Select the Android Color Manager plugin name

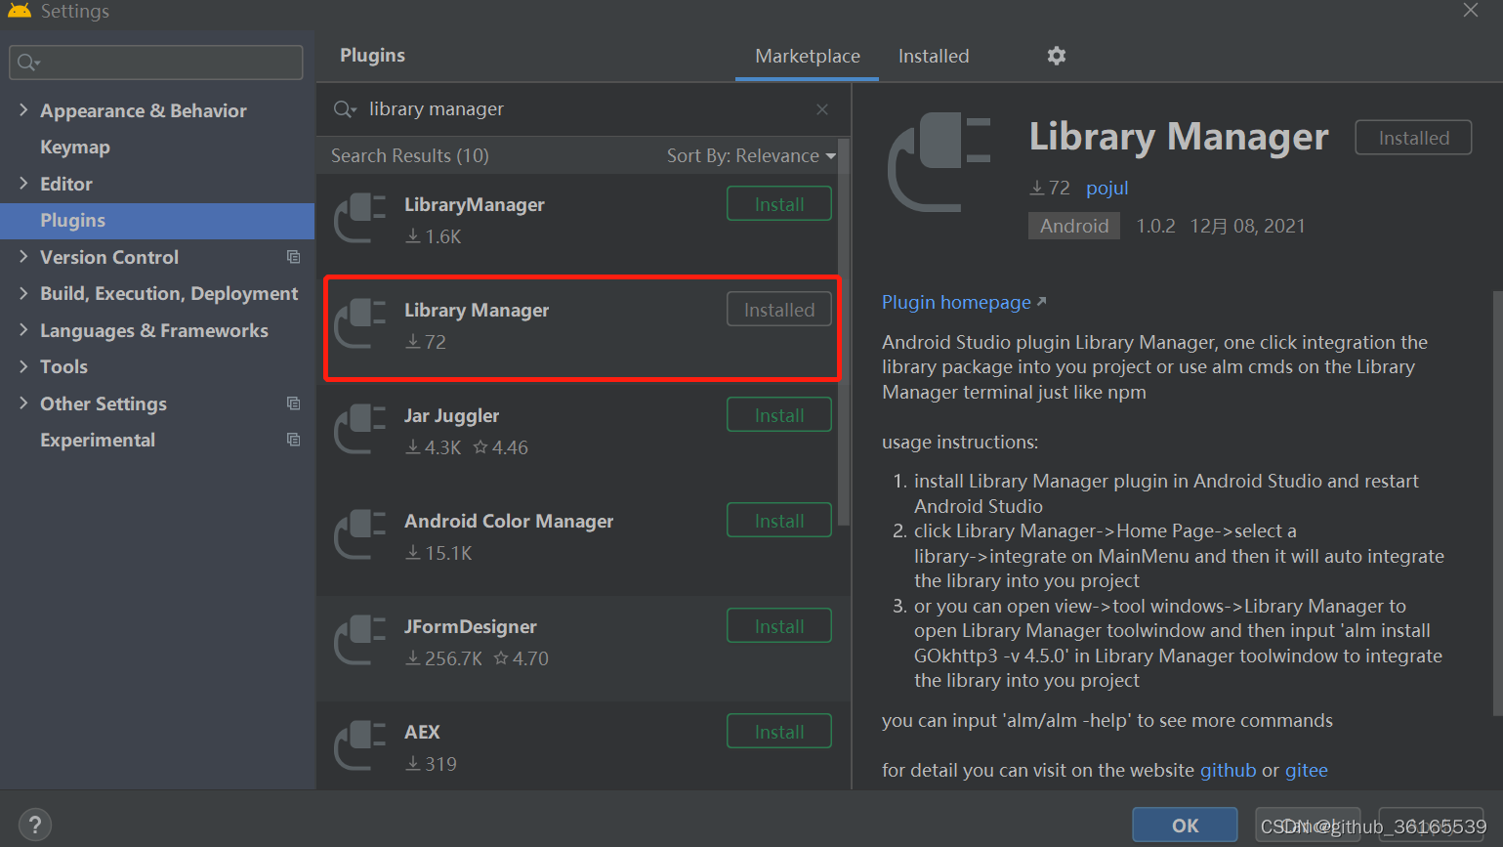pyautogui.click(x=509, y=521)
